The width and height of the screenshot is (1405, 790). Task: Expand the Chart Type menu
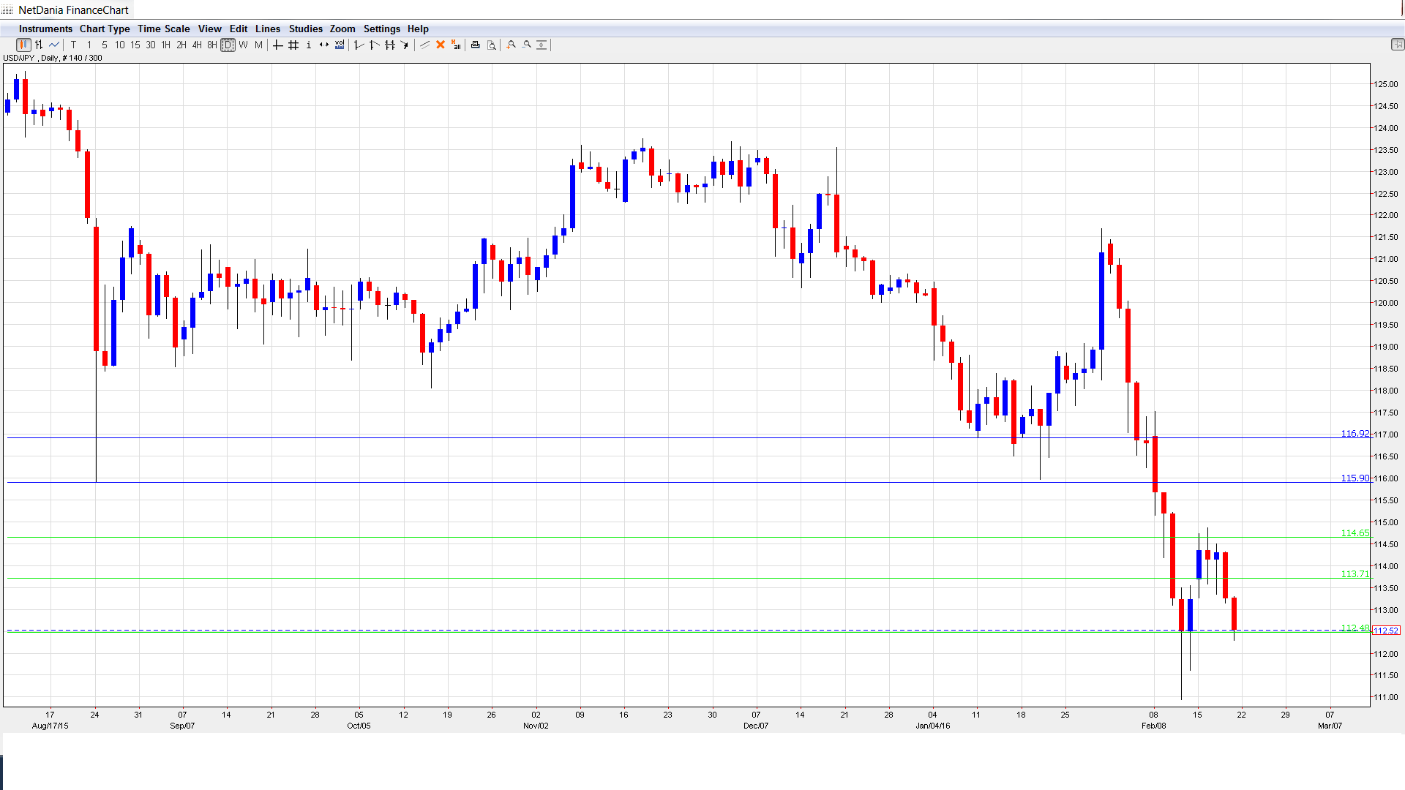click(x=105, y=29)
